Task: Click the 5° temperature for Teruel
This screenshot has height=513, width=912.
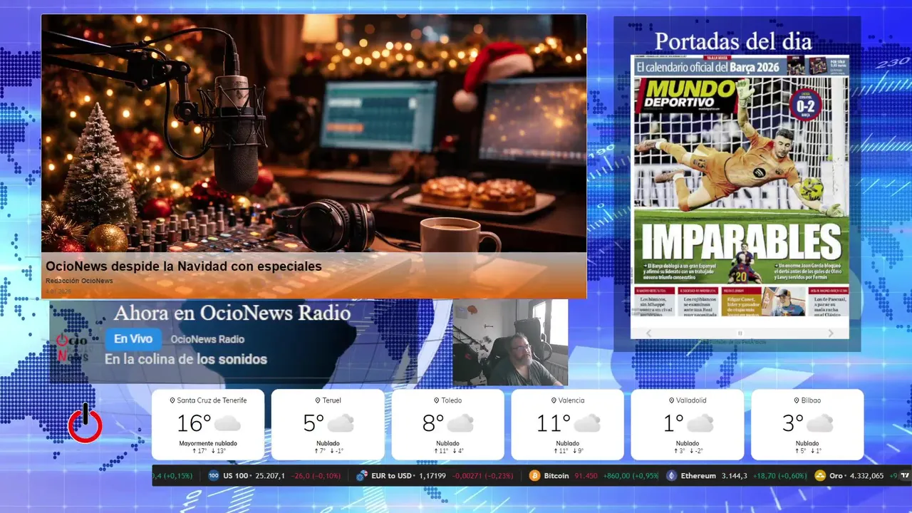Action: tap(313, 423)
